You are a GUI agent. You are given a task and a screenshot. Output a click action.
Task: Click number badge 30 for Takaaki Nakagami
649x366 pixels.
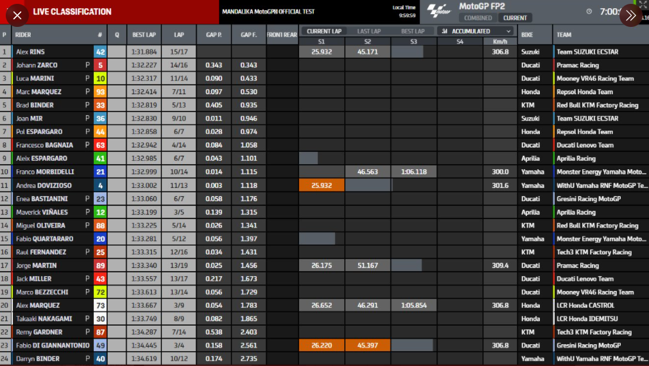(100, 319)
